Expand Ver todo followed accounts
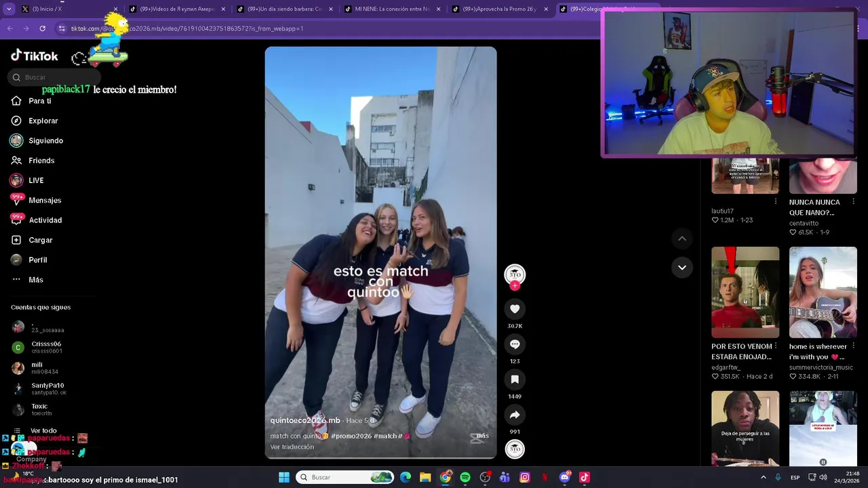The image size is (868, 488). click(43, 430)
